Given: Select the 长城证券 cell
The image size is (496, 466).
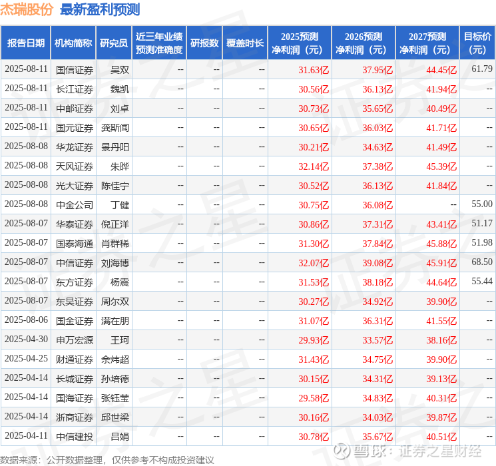Looking at the screenshot, I should click(x=75, y=379).
